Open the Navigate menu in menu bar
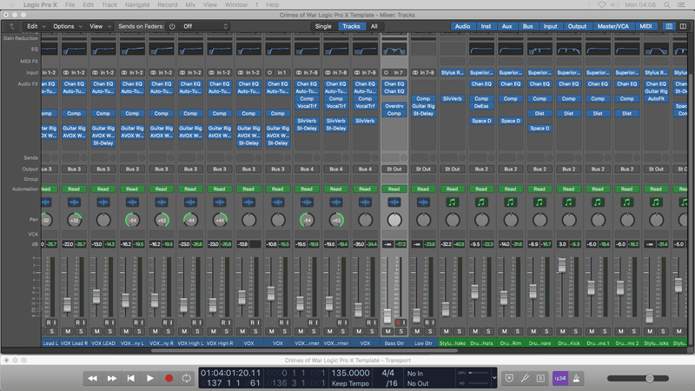 [x=137, y=5]
